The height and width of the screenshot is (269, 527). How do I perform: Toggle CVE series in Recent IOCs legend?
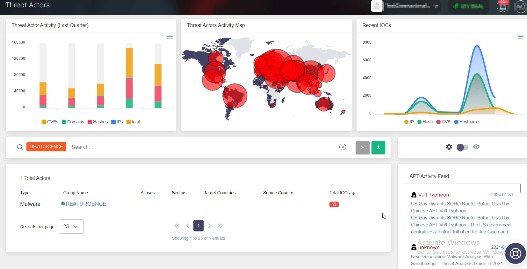444,122
